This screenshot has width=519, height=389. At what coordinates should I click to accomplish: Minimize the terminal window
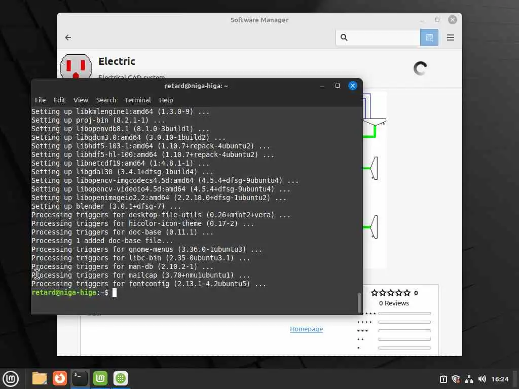pyautogui.click(x=322, y=86)
